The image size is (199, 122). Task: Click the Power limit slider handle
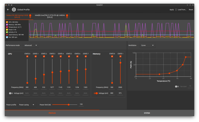click(x=69, y=105)
